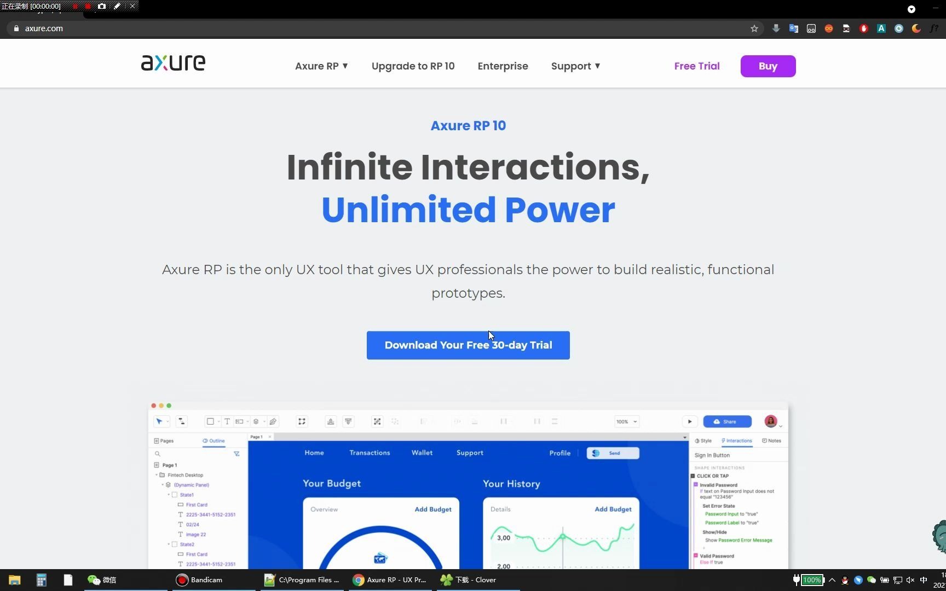Click the pen draw tool in Axure toolbar
946x591 pixels.
click(273, 421)
